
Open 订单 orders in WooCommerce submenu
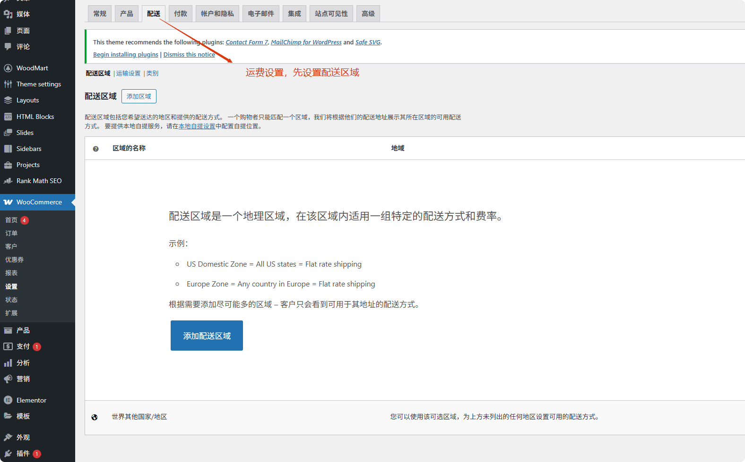11,233
